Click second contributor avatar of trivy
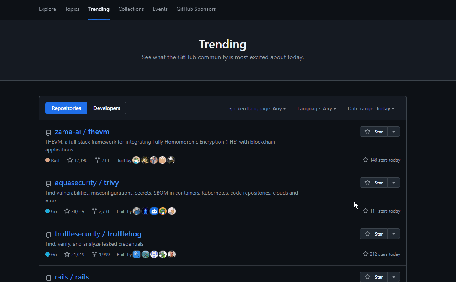456x282 pixels. click(x=145, y=211)
